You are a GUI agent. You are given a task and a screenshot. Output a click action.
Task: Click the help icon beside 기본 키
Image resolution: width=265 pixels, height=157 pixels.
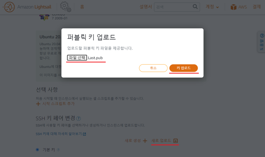point(58,150)
